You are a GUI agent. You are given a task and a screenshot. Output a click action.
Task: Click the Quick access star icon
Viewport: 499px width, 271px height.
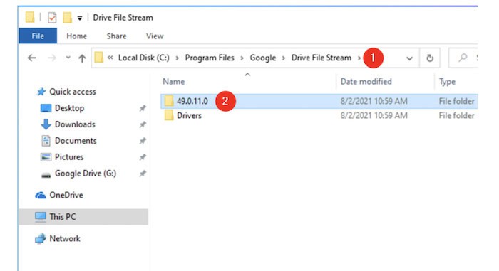pos(41,92)
